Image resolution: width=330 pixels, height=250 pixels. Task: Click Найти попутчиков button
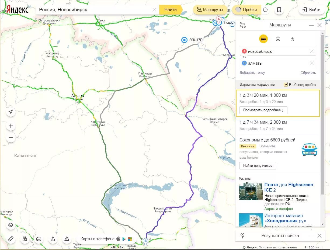pos(258,165)
